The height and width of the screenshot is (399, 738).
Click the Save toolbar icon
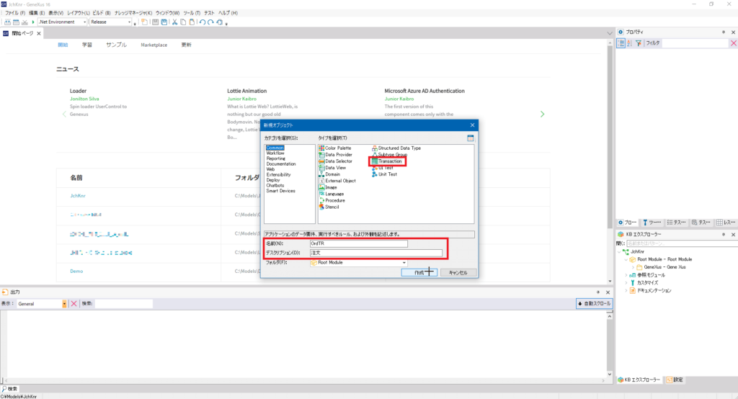click(x=156, y=22)
